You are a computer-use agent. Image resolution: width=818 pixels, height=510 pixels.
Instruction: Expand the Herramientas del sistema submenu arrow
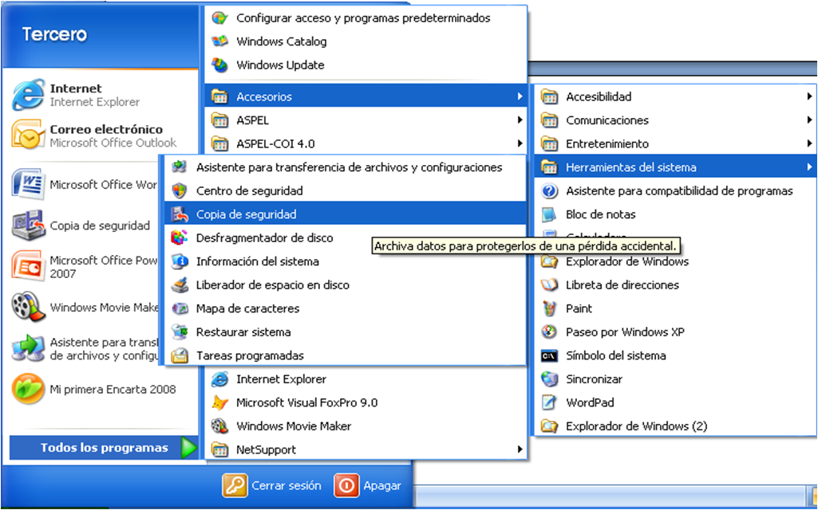click(808, 167)
